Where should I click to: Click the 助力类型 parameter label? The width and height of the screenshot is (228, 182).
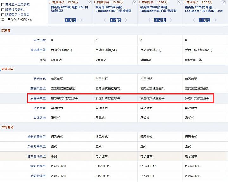pos(39,108)
